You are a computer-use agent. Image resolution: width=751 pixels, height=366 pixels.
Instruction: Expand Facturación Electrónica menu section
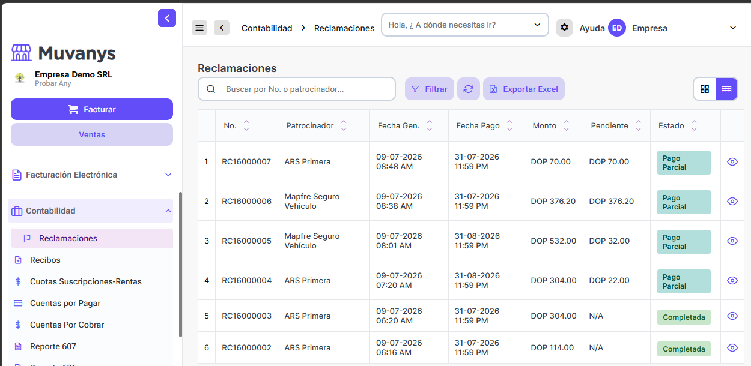point(91,175)
